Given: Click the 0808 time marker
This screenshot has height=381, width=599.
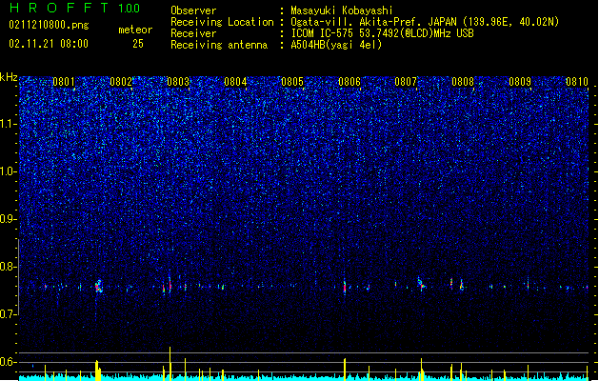Looking at the screenshot, I should (x=463, y=82).
